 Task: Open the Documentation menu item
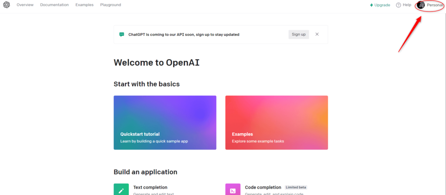(x=54, y=5)
